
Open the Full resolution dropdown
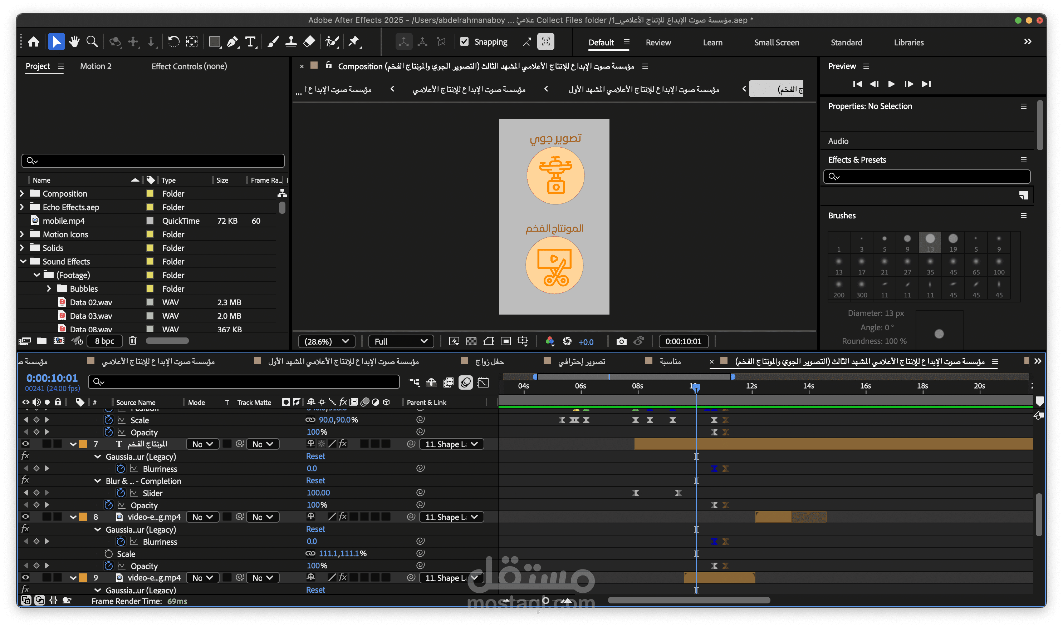click(x=401, y=341)
